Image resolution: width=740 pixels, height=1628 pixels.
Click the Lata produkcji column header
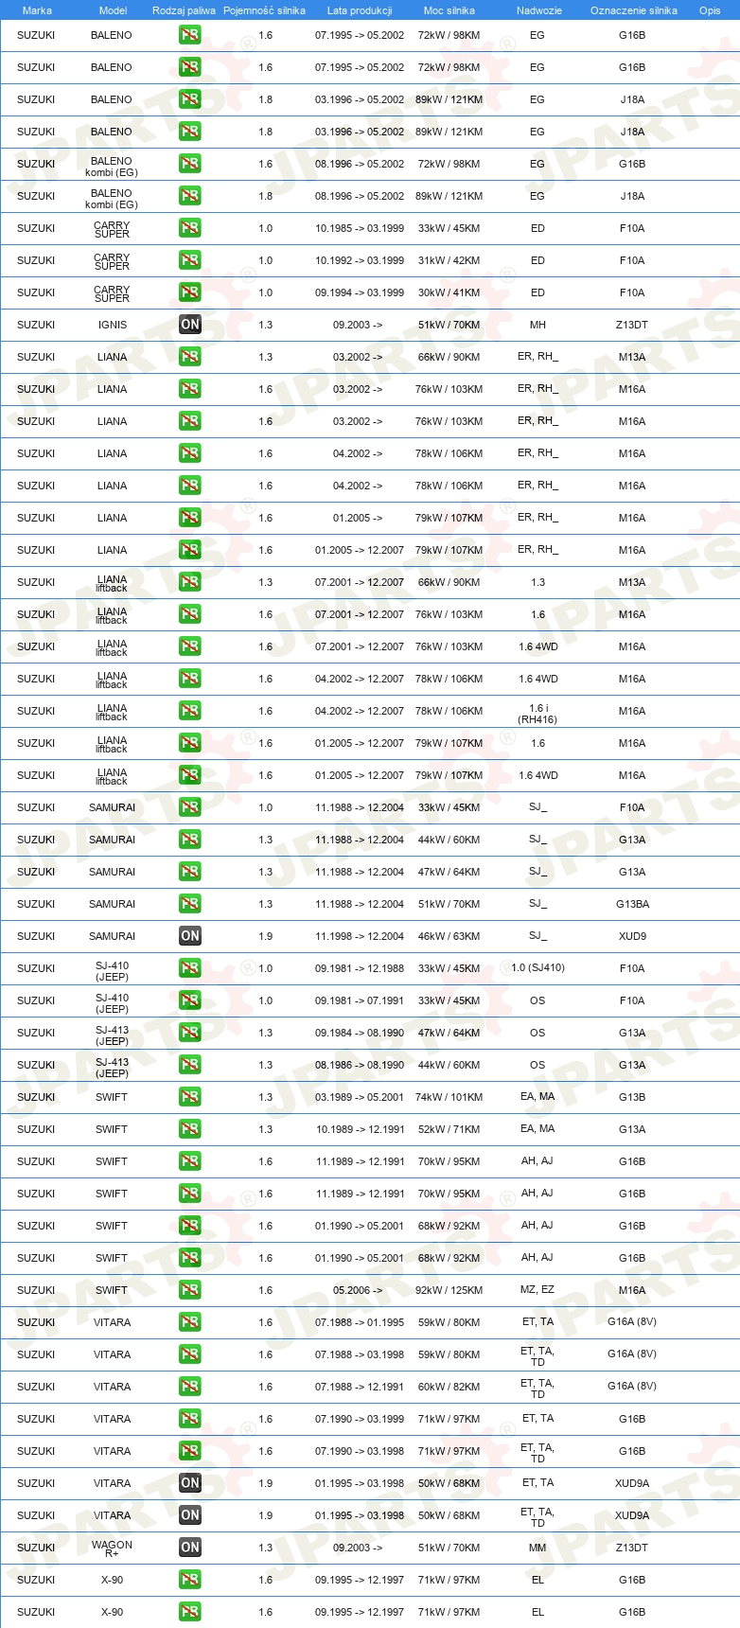click(x=360, y=10)
